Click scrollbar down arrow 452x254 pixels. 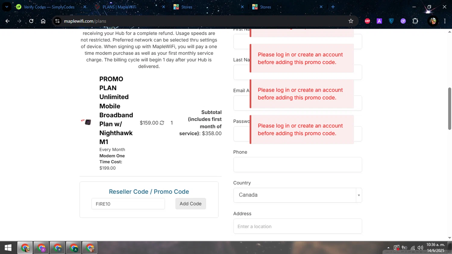coord(450,238)
